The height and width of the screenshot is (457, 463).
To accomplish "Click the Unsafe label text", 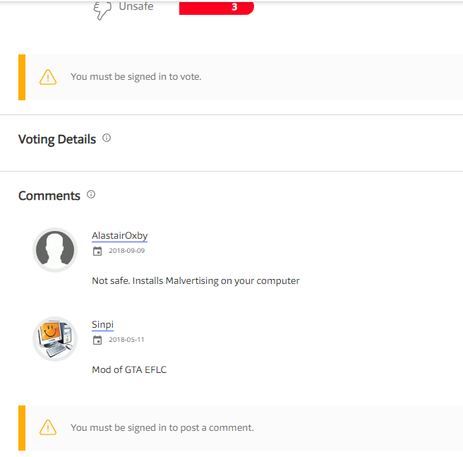I will pyautogui.click(x=136, y=7).
